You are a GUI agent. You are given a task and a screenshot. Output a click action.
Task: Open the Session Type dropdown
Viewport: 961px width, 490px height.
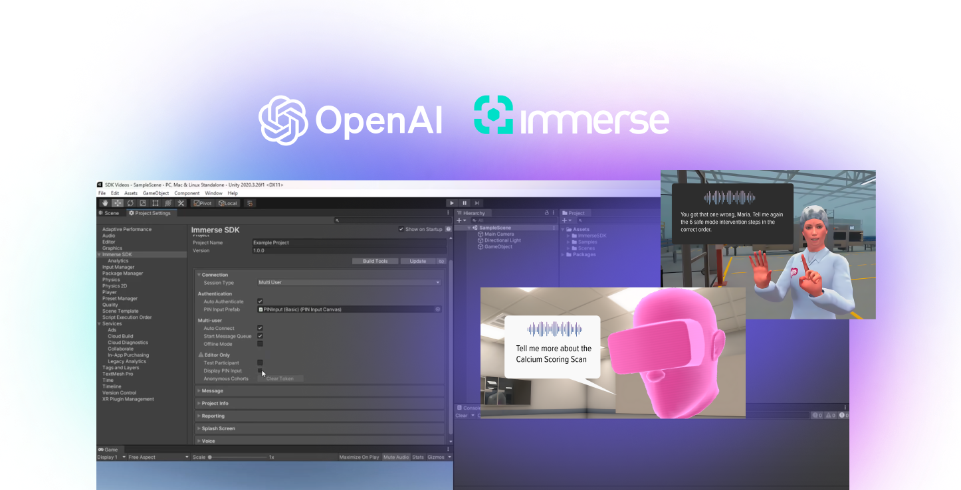(x=350, y=282)
